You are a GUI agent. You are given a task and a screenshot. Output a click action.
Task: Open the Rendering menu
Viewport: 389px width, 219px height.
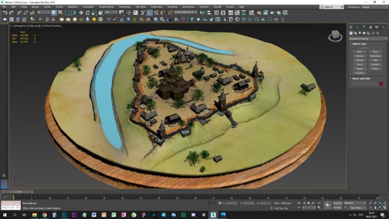pos(124,7)
